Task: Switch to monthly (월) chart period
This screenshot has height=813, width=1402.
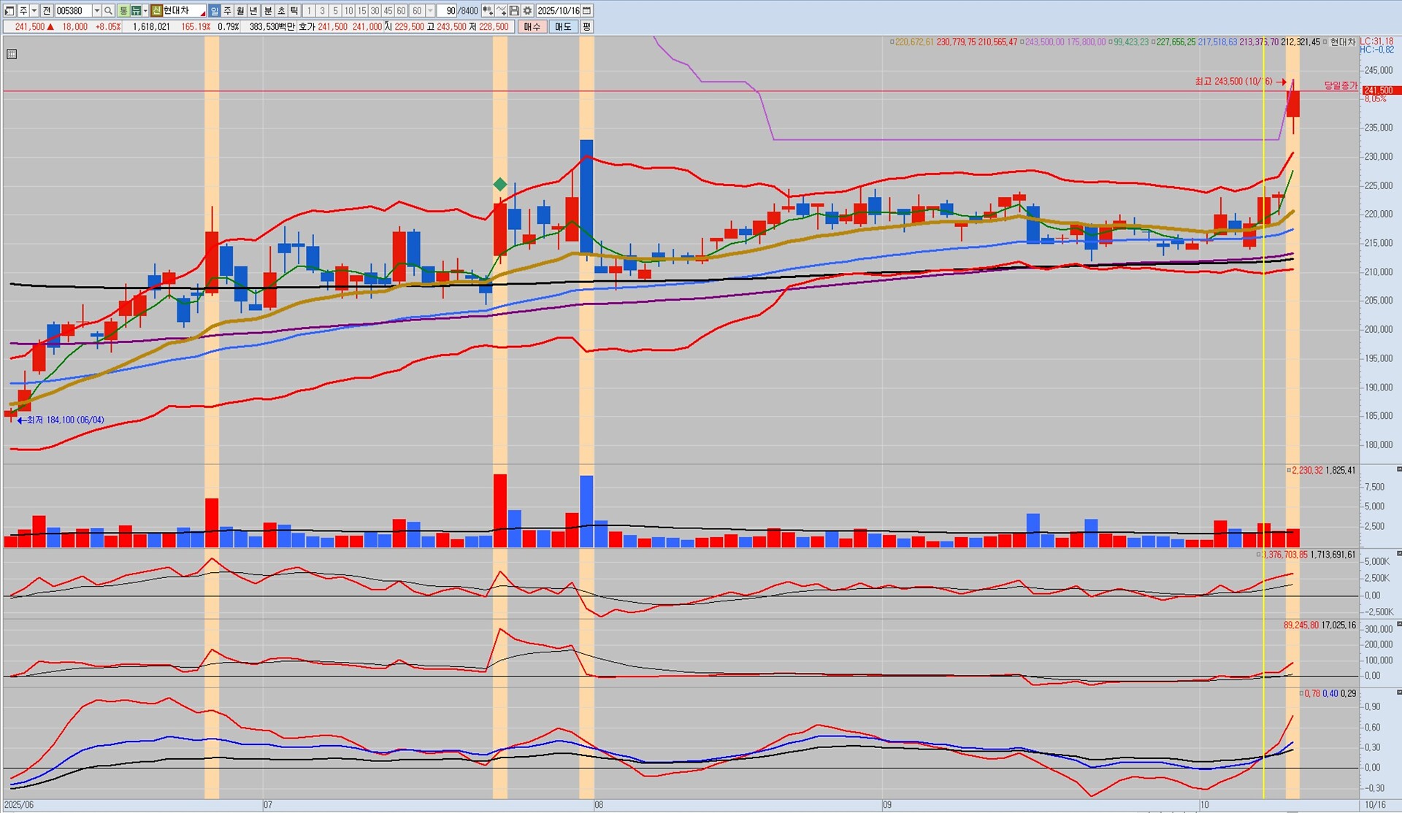Action: click(x=240, y=11)
